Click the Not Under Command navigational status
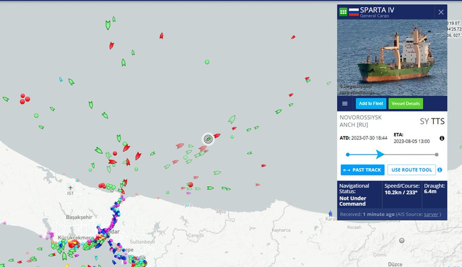 [353, 201]
